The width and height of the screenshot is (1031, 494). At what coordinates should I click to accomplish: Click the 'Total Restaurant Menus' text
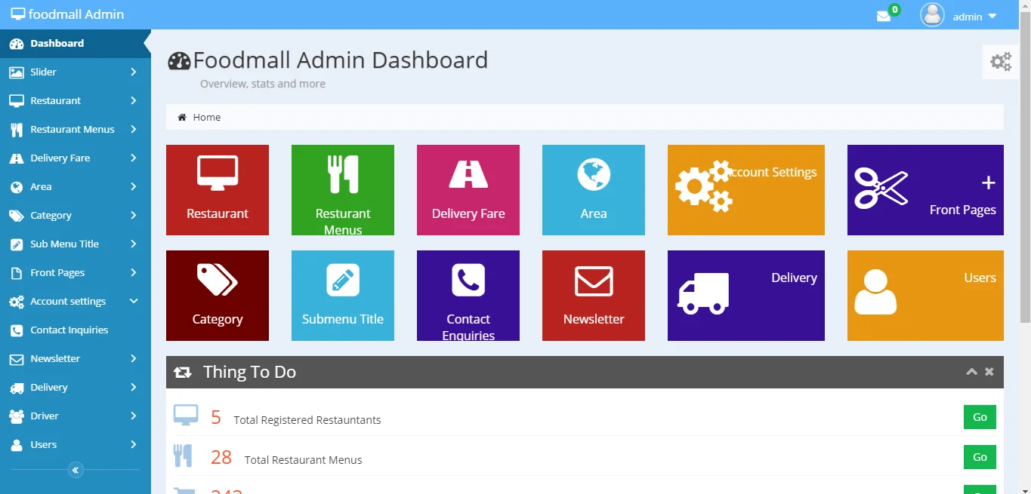[x=304, y=460]
